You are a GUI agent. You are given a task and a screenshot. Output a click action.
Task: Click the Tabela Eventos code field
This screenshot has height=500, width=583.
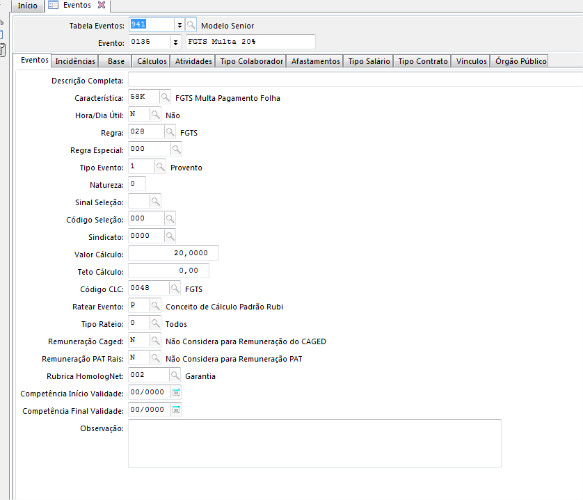tap(152, 25)
